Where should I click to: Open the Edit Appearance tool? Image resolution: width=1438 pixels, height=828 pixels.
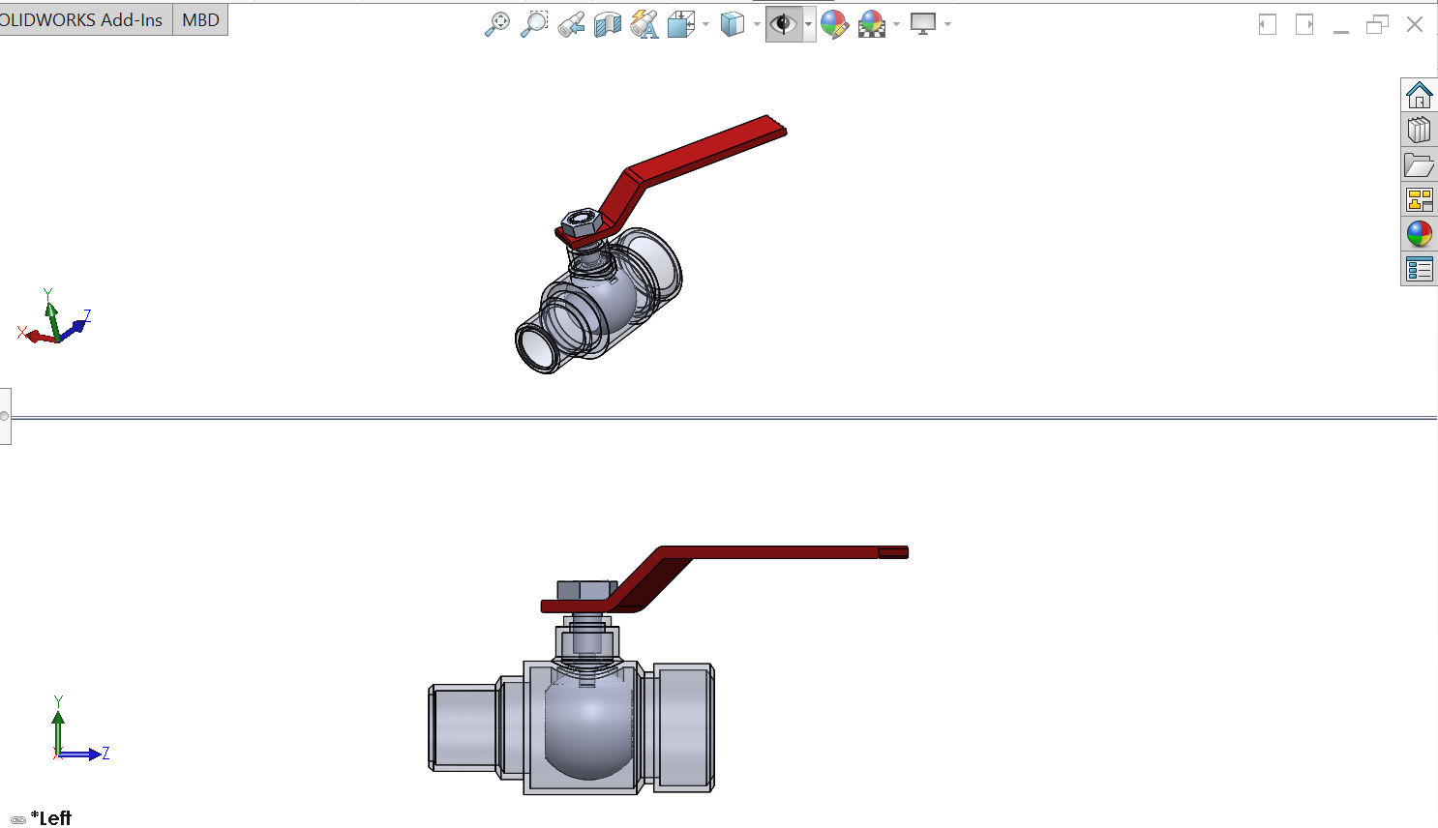tap(834, 24)
